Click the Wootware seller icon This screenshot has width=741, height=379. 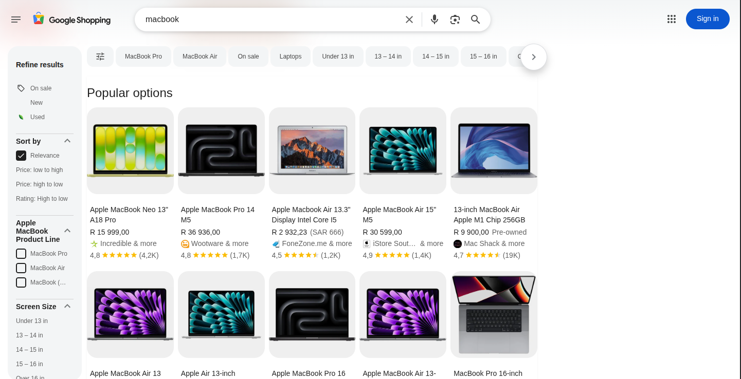tap(185, 244)
